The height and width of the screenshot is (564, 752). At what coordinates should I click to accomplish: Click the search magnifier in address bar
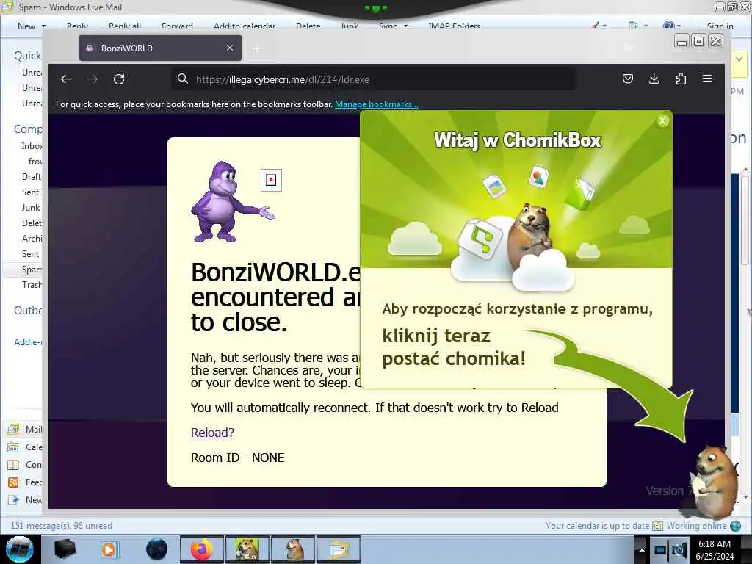tap(183, 79)
